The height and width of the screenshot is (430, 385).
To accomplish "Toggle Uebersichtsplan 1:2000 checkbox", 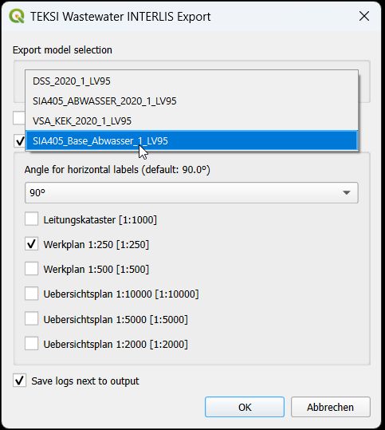I will [32, 344].
